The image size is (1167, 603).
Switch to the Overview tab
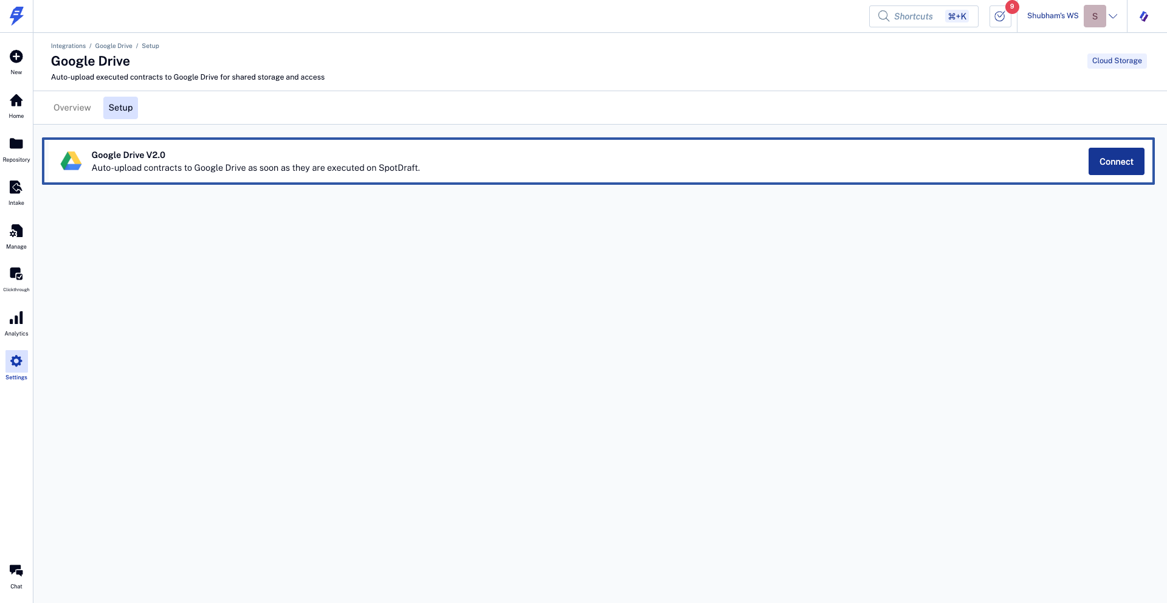72,108
